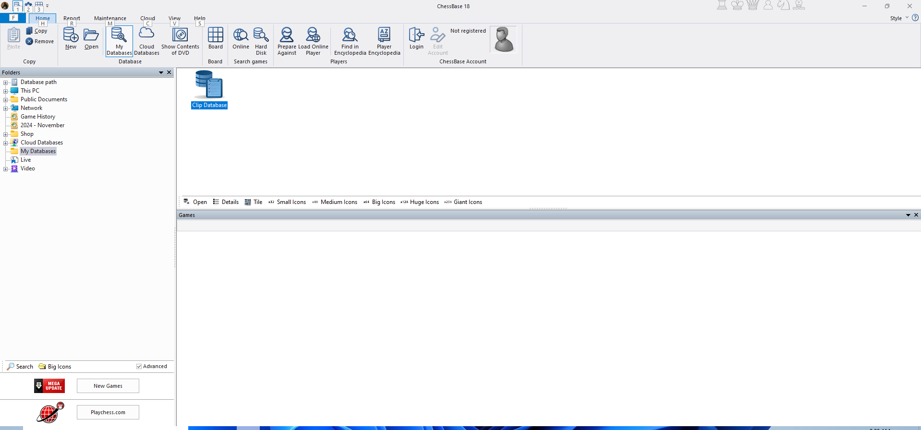Select Live in the folder tree
The width and height of the screenshot is (921, 430).
(x=25, y=160)
